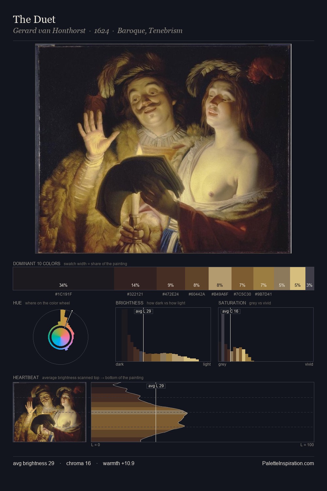Pick the 9% swatch above #472E24

coord(171,279)
